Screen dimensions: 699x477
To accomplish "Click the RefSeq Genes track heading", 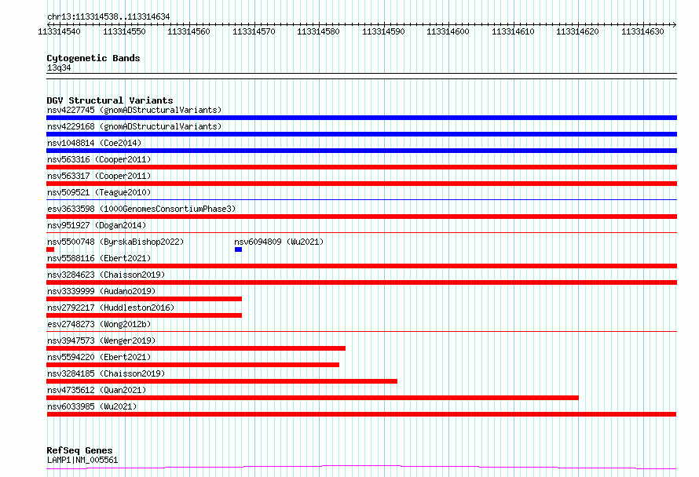I will [79, 450].
